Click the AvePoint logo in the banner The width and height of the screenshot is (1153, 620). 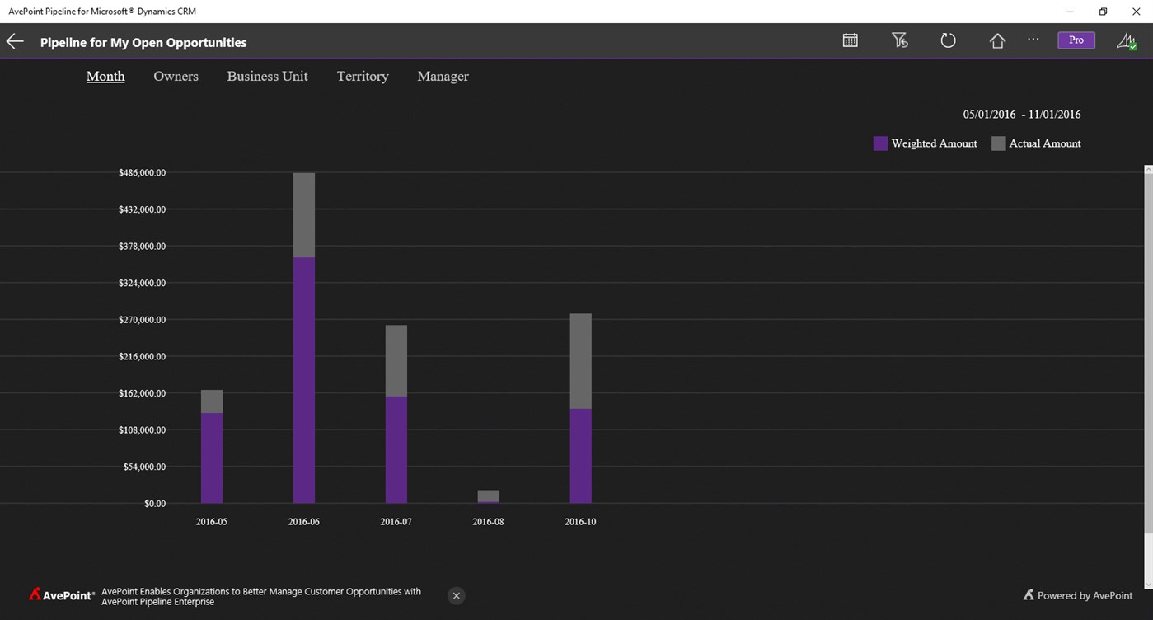point(62,594)
